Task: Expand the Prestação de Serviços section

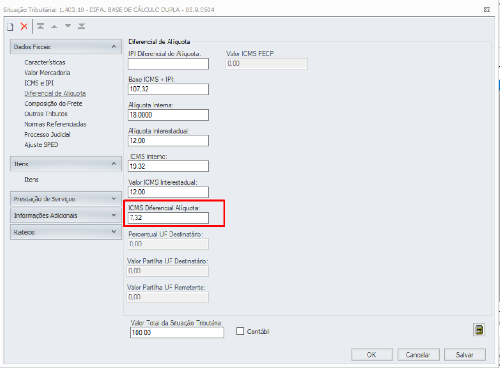Action: pyautogui.click(x=66, y=199)
